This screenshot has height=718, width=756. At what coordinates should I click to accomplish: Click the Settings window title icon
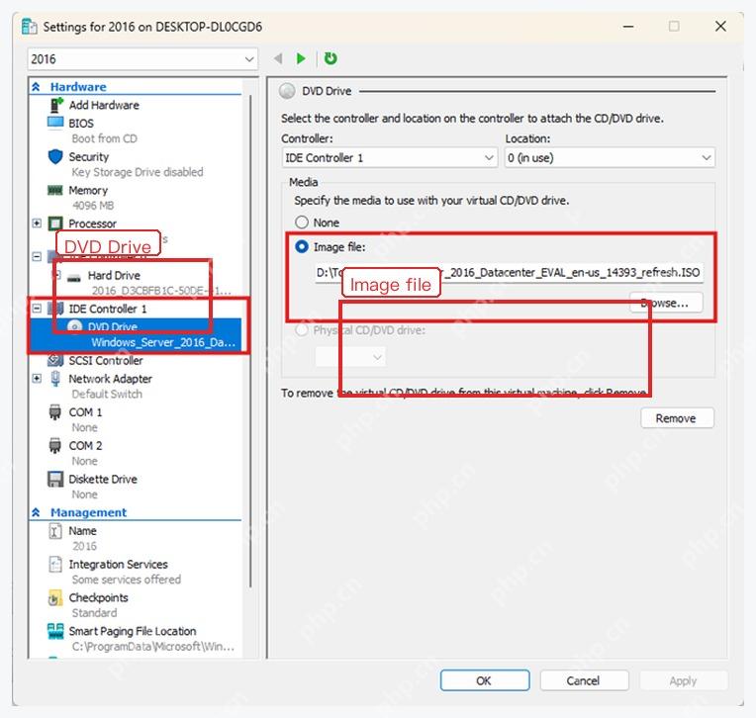(x=30, y=27)
